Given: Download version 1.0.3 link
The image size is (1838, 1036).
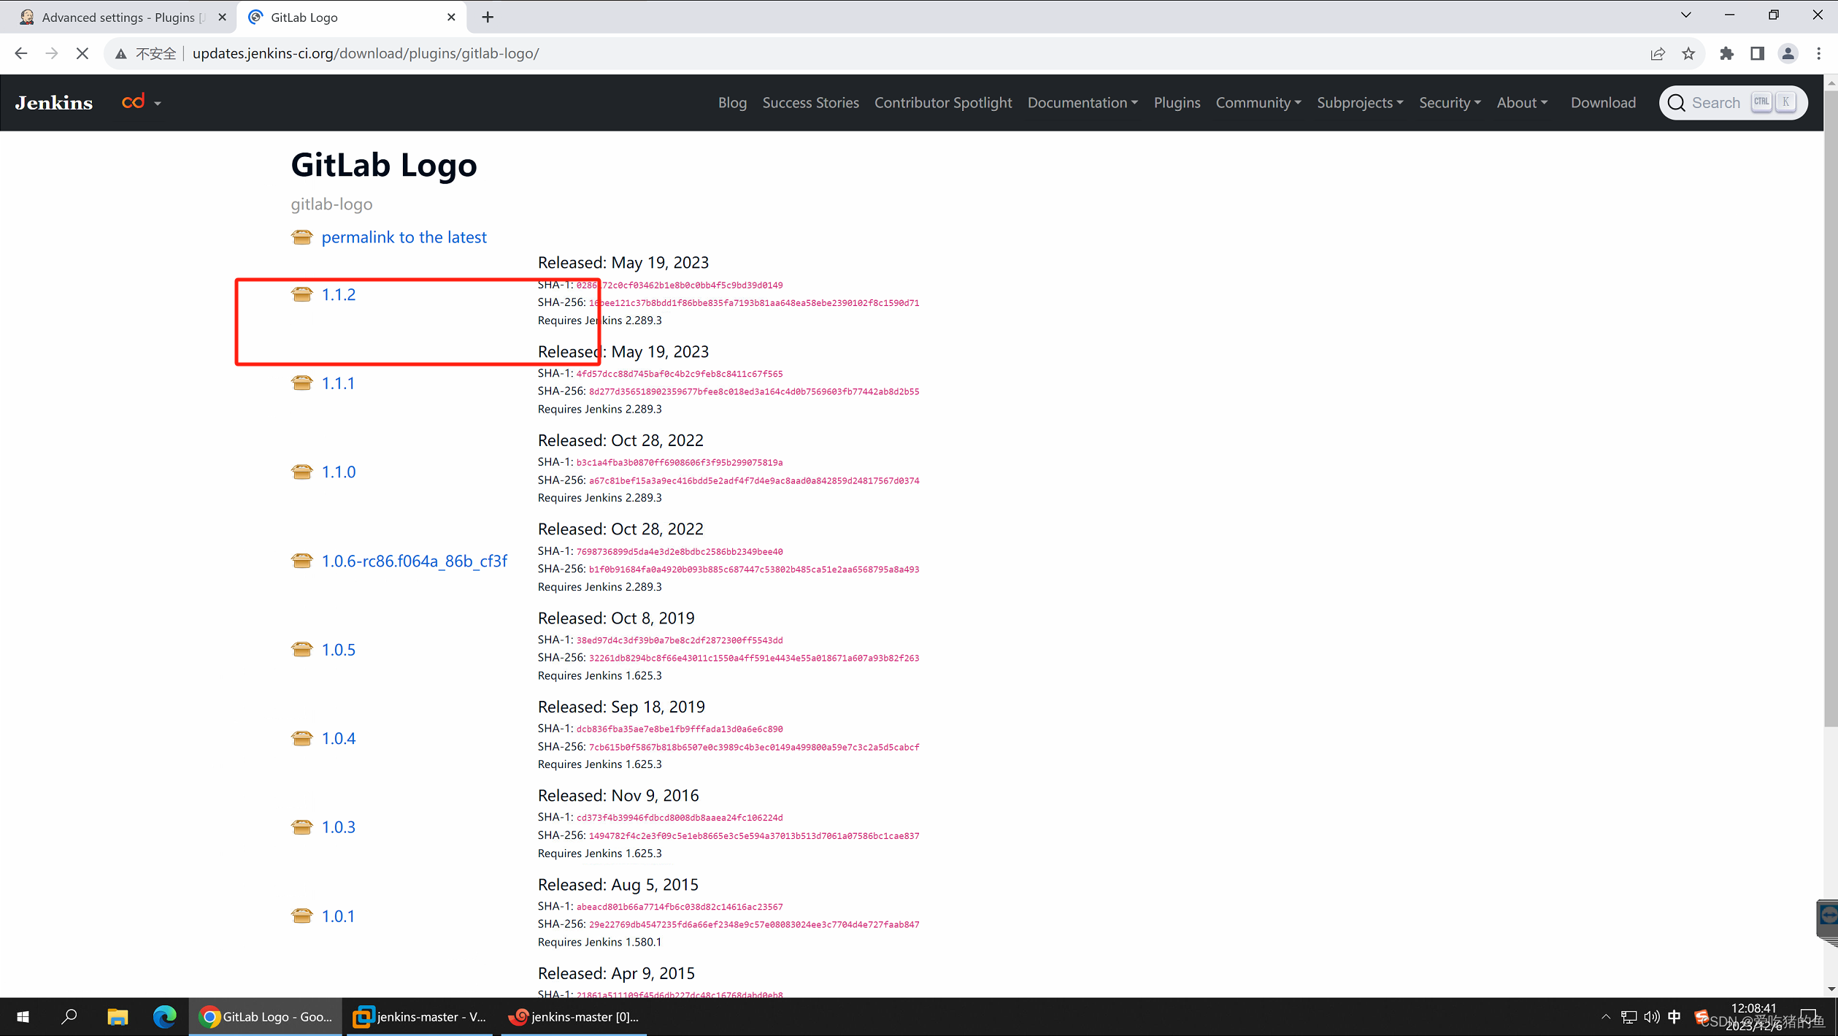Looking at the screenshot, I should [339, 827].
